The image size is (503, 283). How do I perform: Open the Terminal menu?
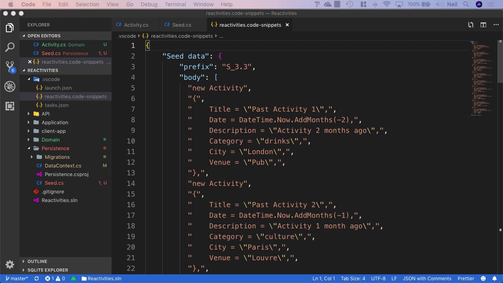175,4
